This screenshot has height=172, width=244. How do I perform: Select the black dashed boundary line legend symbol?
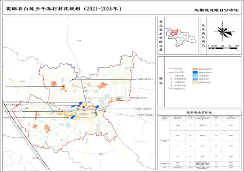(172, 76)
